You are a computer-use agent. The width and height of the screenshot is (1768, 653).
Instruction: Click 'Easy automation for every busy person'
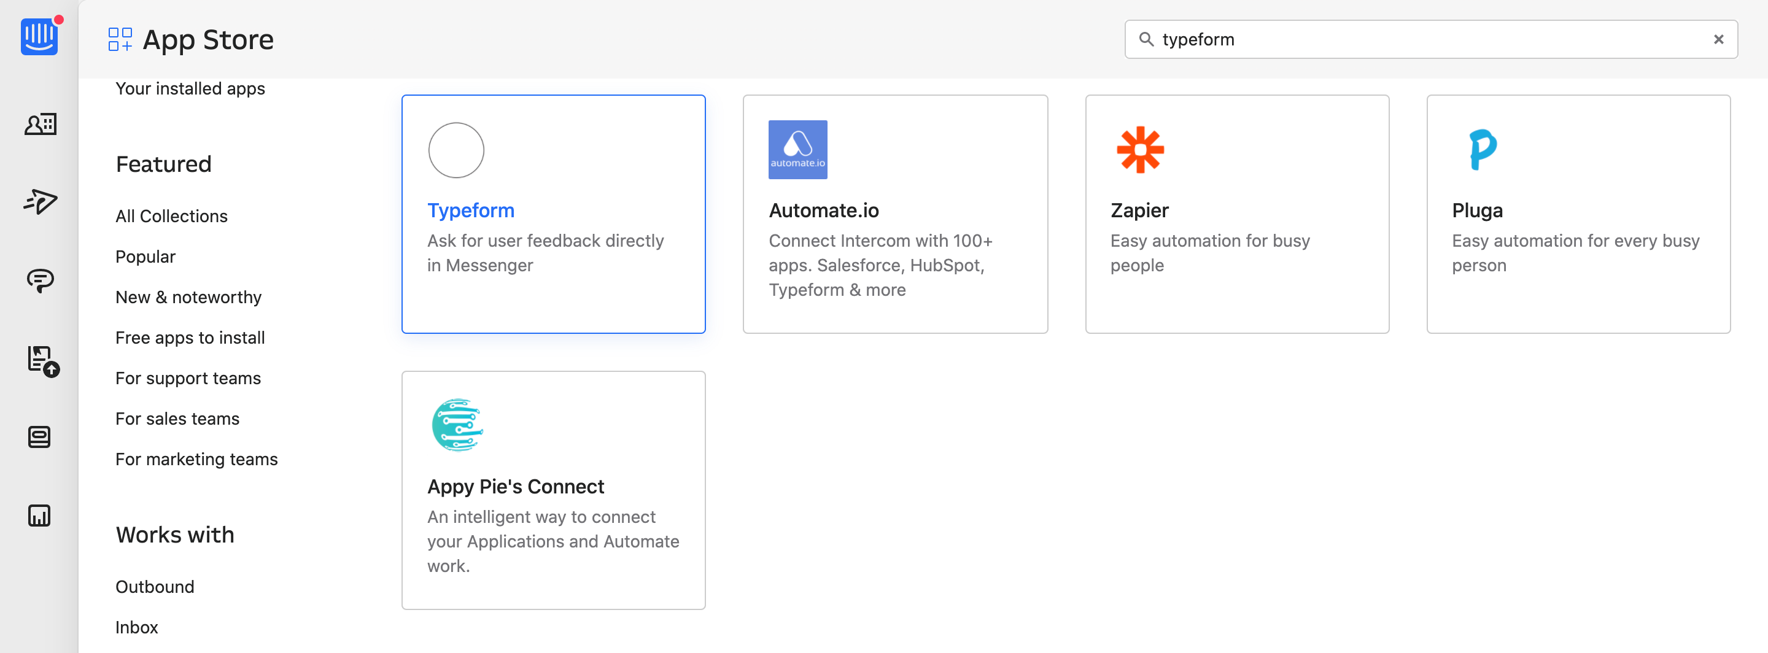coord(1576,252)
